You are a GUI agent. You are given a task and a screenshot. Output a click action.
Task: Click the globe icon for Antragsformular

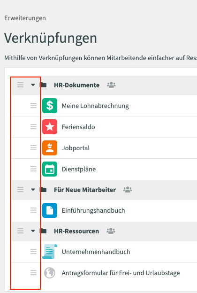tap(50, 273)
